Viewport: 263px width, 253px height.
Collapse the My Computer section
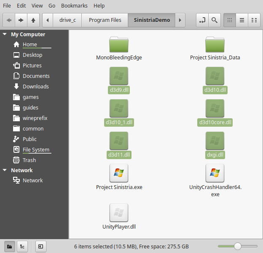tap(5, 35)
